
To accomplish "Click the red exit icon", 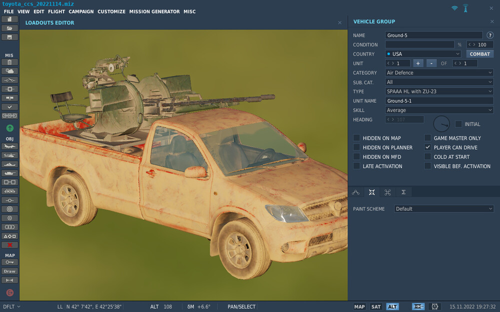I will coord(9,293).
